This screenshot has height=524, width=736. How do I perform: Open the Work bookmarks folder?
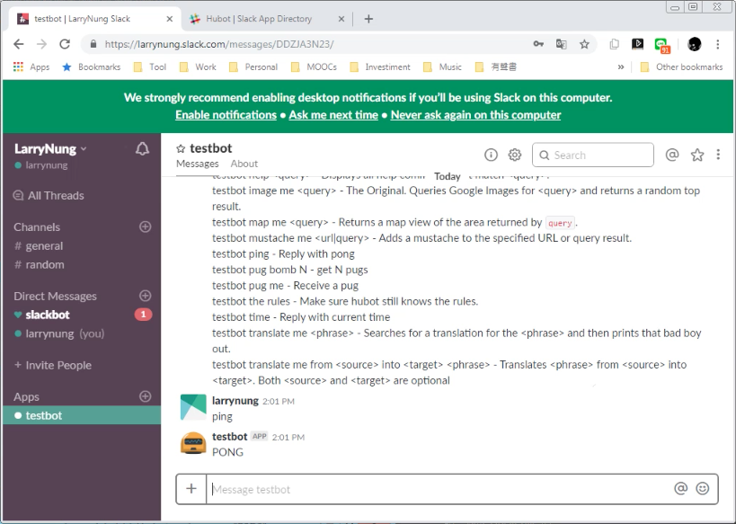(x=198, y=67)
